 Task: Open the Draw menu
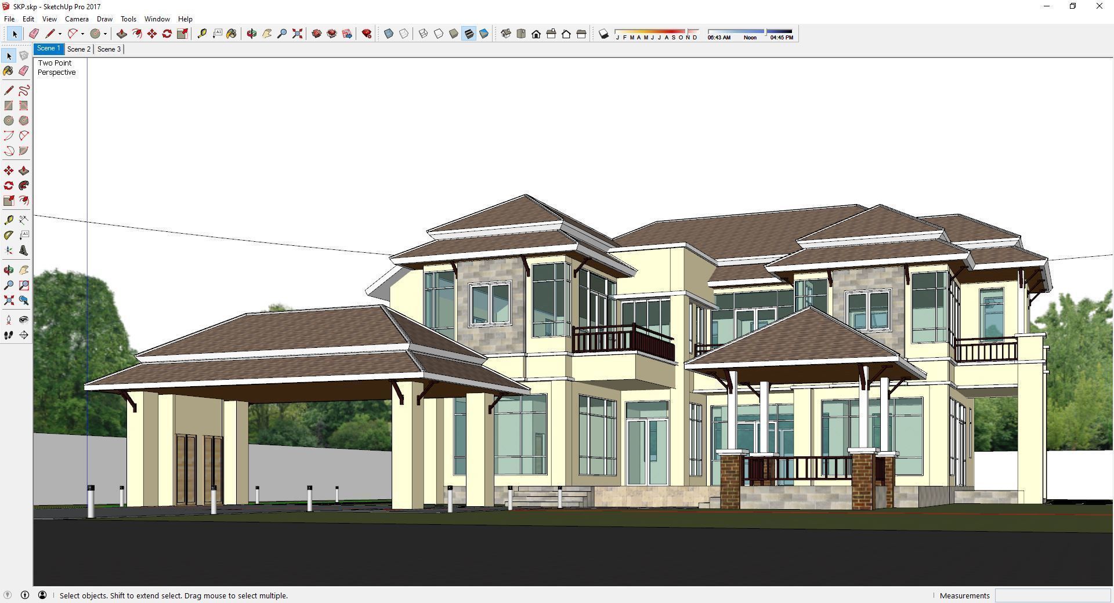pyautogui.click(x=104, y=19)
